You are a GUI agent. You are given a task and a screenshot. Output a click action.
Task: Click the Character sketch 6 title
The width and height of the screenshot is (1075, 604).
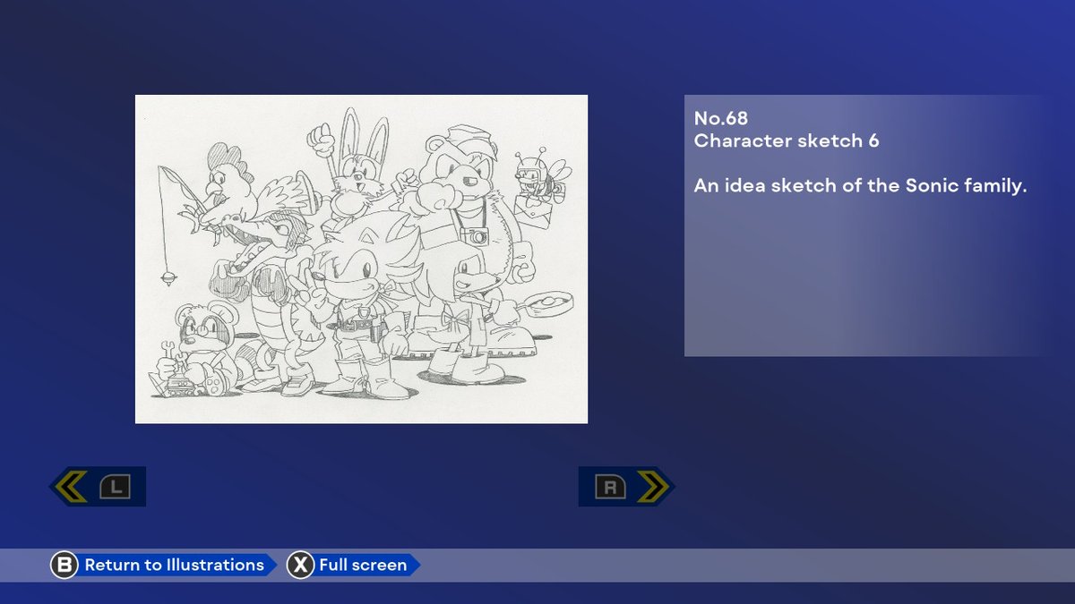click(x=787, y=140)
